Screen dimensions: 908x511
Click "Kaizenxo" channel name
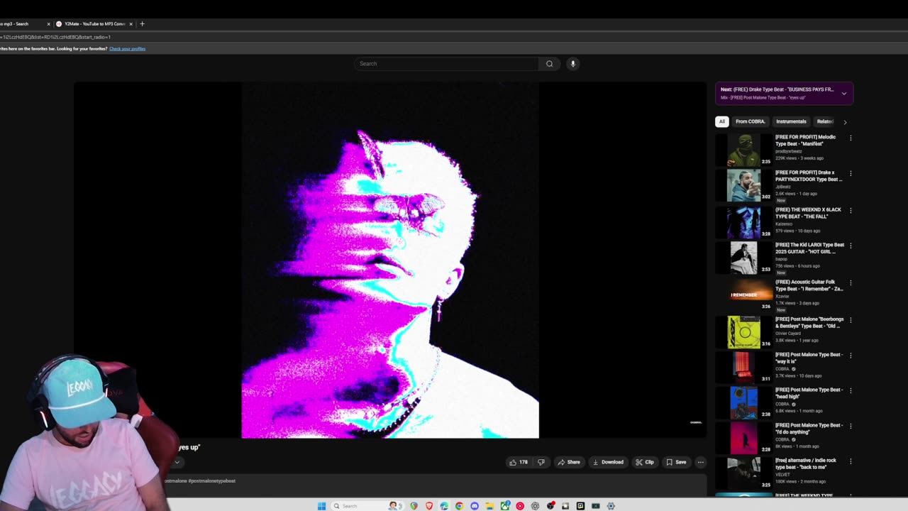coord(782,224)
